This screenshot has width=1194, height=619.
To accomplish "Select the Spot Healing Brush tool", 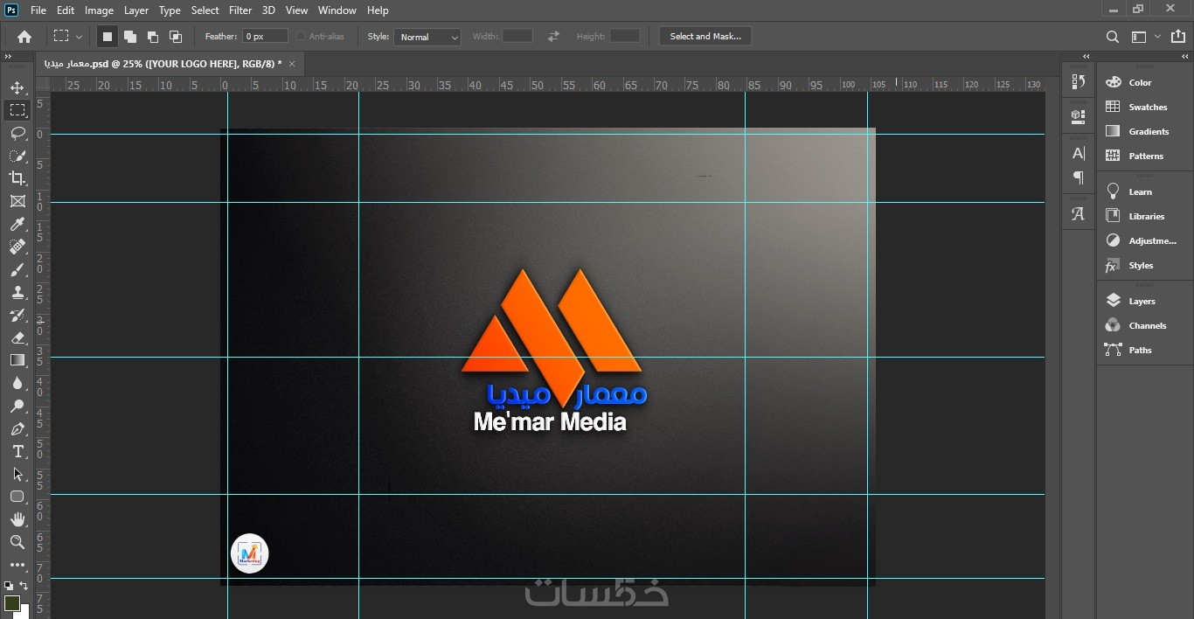I will tap(17, 247).
